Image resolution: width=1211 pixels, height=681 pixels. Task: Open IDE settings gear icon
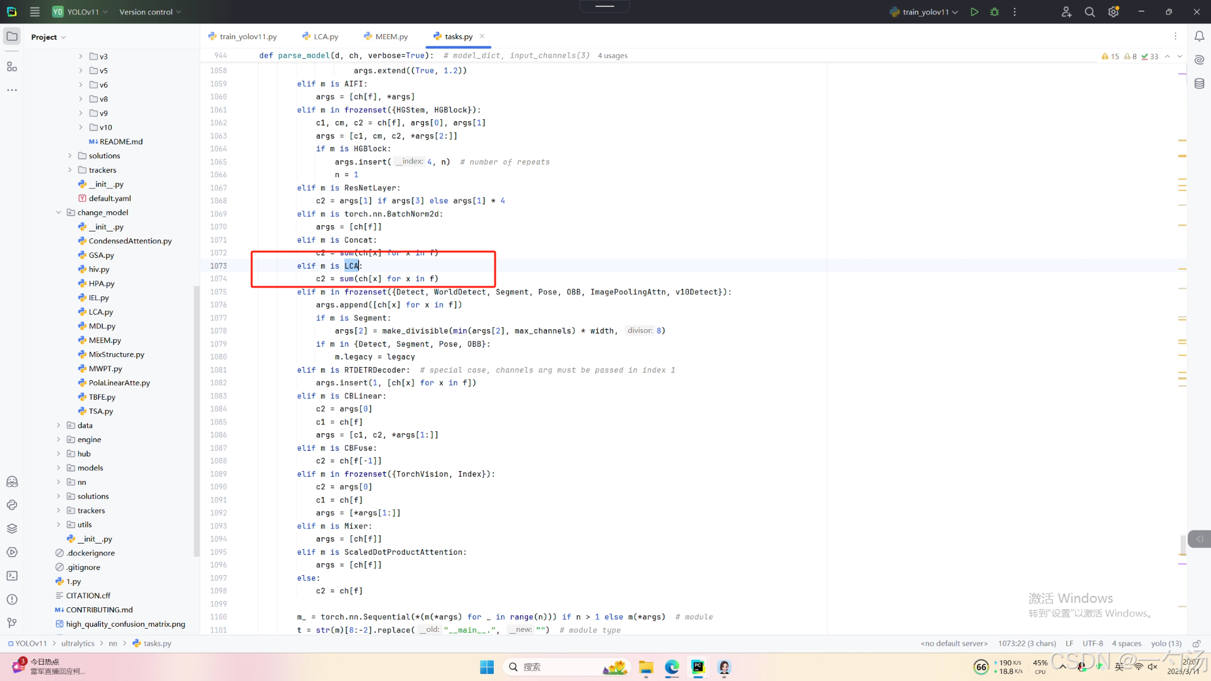click(1113, 12)
